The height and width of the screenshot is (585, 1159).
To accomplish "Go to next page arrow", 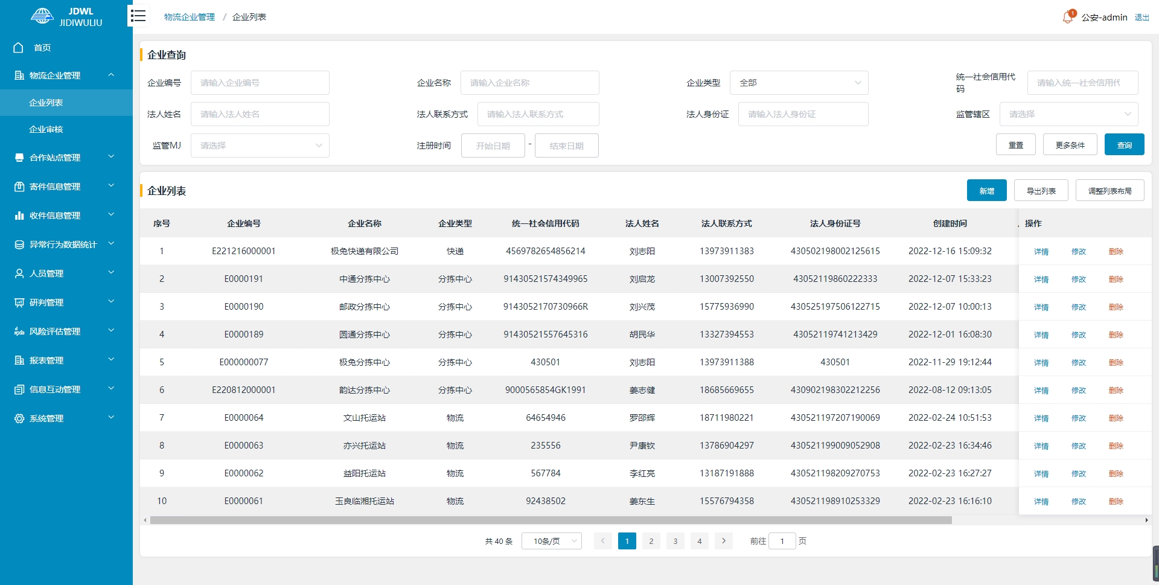I will 724,541.
